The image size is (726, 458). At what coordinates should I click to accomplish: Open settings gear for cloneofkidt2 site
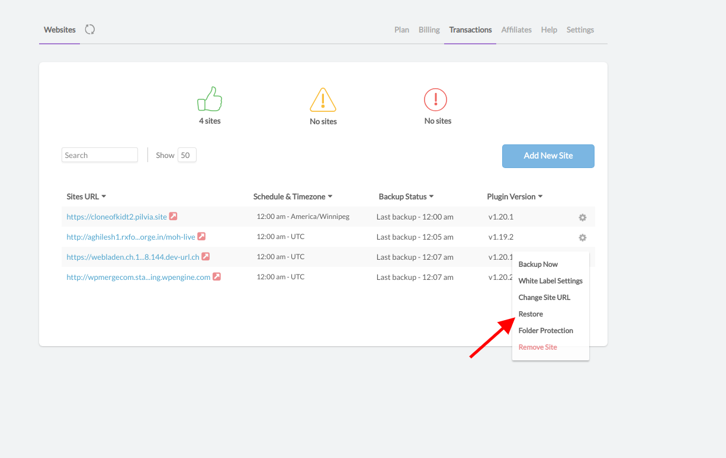click(582, 217)
